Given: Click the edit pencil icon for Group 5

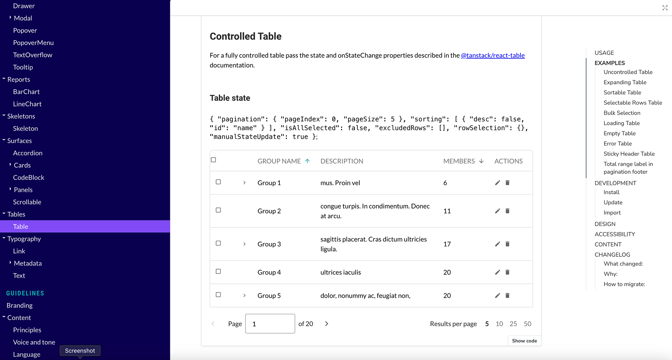Looking at the screenshot, I should point(497,296).
